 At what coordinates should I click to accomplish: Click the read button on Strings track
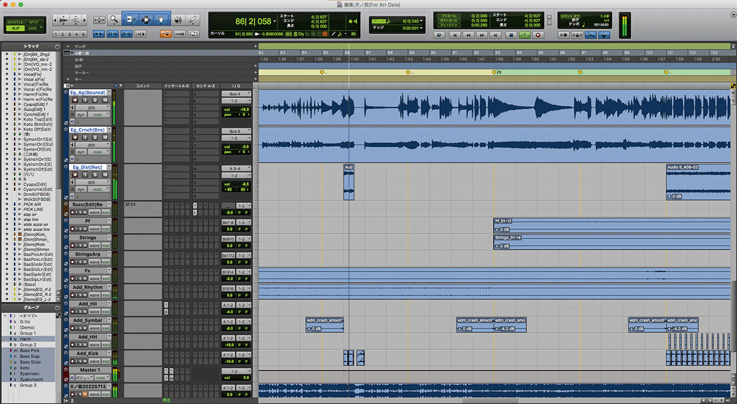pyautogui.click(x=106, y=245)
